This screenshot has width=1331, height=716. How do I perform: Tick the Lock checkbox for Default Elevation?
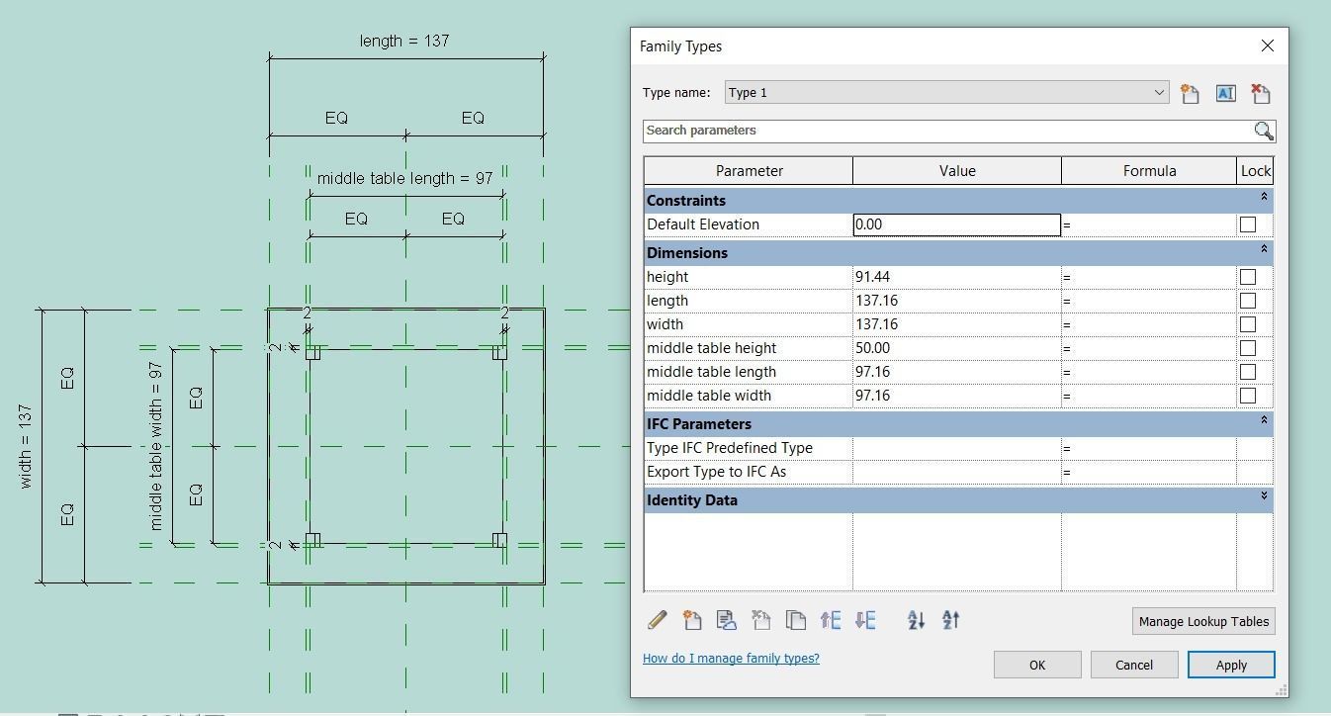point(1248,224)
